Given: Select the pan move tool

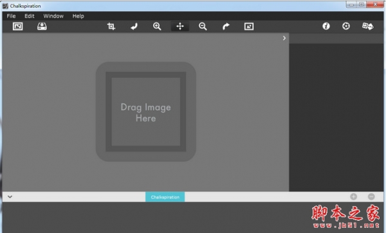Looking at the screenshot, I should coord(180,26).
